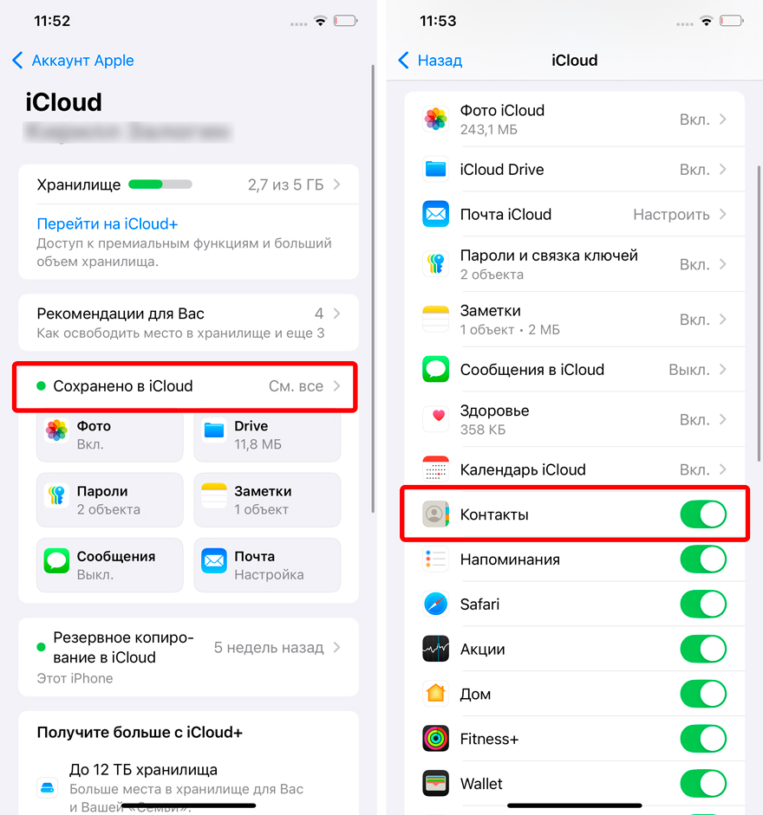Open Резервное копирование в iCloud row
The width and height of the screenshot is (763, 815).
coord(188,657)
